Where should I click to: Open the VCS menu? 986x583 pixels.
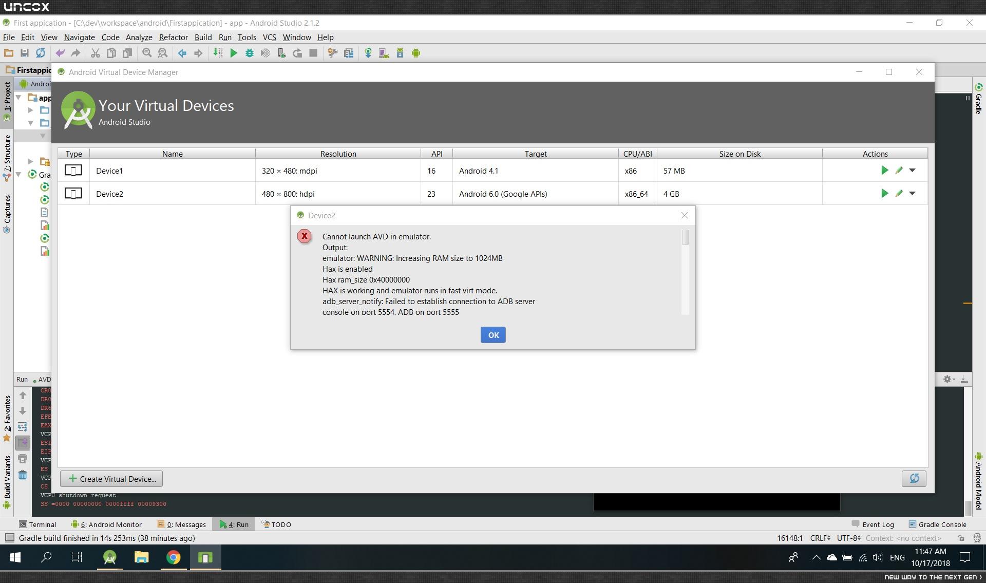tap(269, 37)
